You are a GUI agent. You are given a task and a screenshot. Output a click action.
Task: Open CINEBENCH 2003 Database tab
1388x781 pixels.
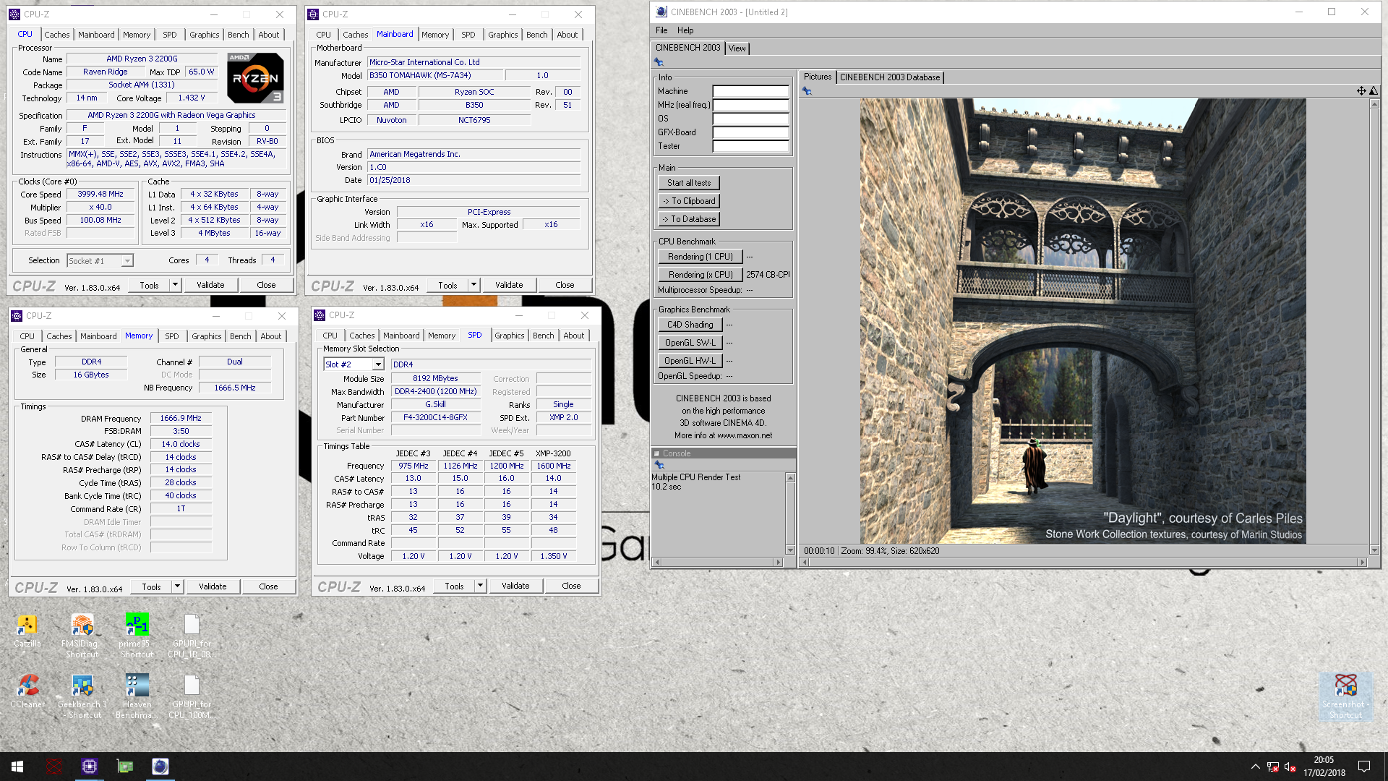pyautogui.click(x=890, y=77)
